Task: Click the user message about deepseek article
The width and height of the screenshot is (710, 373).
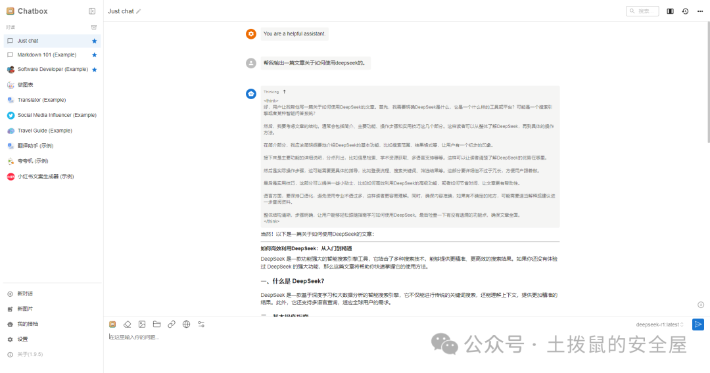Action: (x=316, y=63)
